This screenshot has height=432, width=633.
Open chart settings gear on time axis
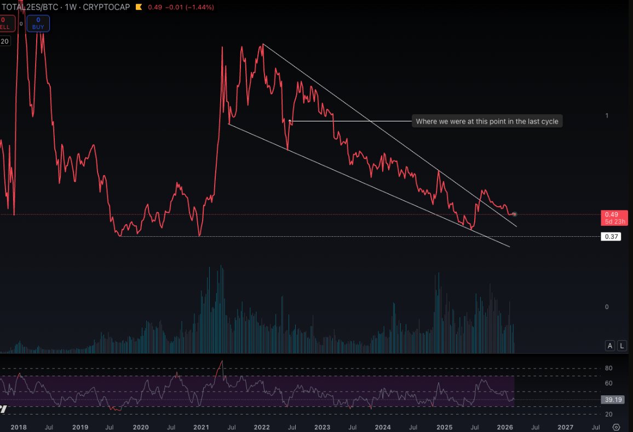[616, 427]
